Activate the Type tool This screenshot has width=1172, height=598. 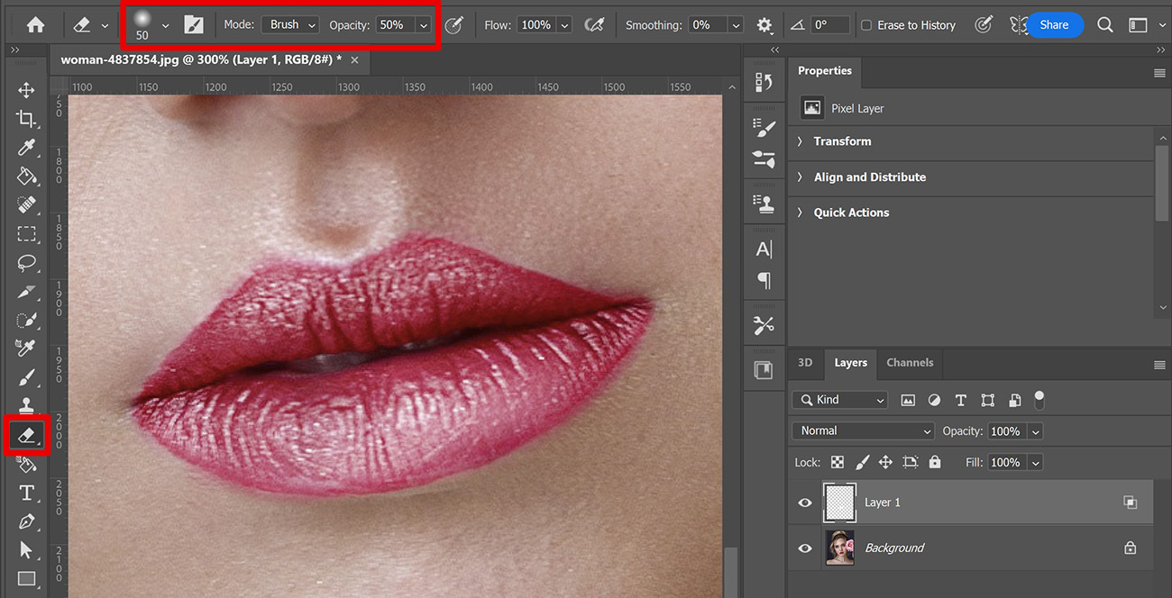26,493
